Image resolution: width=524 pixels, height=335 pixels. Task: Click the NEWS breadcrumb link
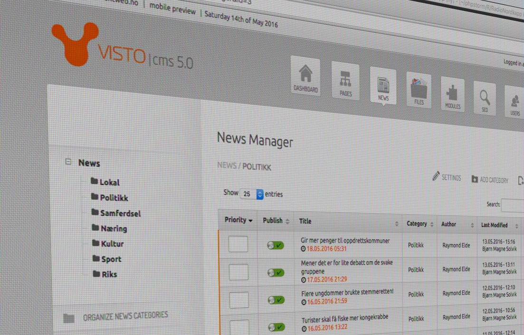(x=227, y=165)
